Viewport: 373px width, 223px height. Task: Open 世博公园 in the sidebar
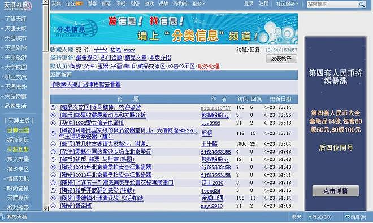point(18,130)
